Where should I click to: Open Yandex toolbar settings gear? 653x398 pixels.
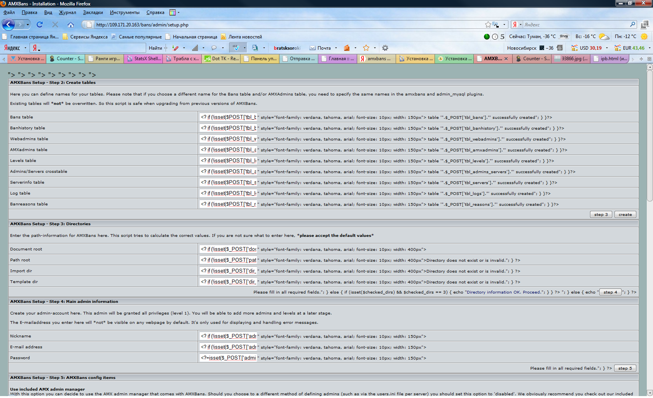(385, 48)
